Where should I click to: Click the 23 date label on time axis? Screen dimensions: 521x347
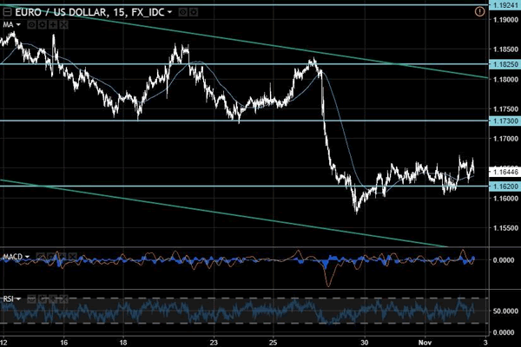[214, 343]
